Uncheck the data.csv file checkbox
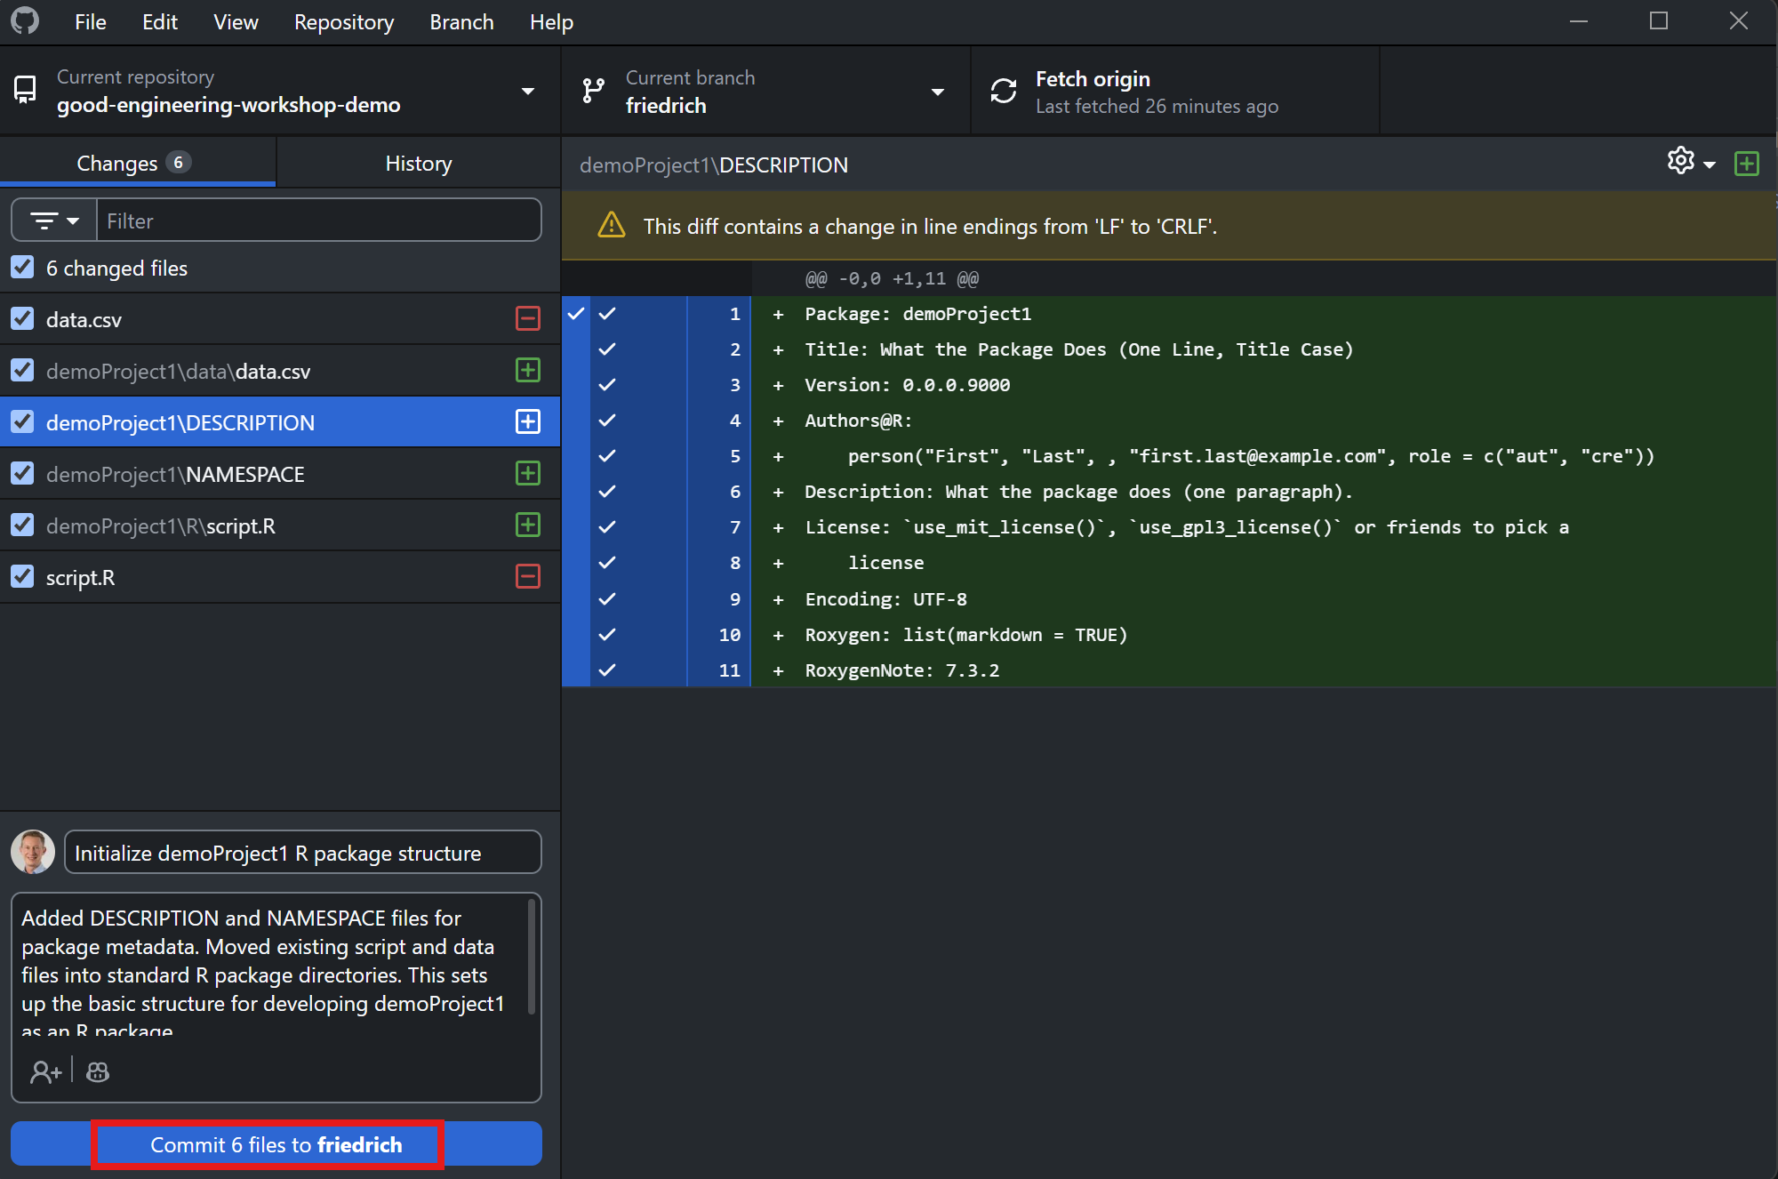 pyautogui.click(x=22, y=319)
